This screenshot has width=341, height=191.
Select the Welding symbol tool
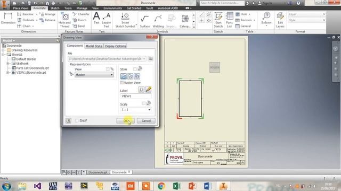click(x=158, y=21)
